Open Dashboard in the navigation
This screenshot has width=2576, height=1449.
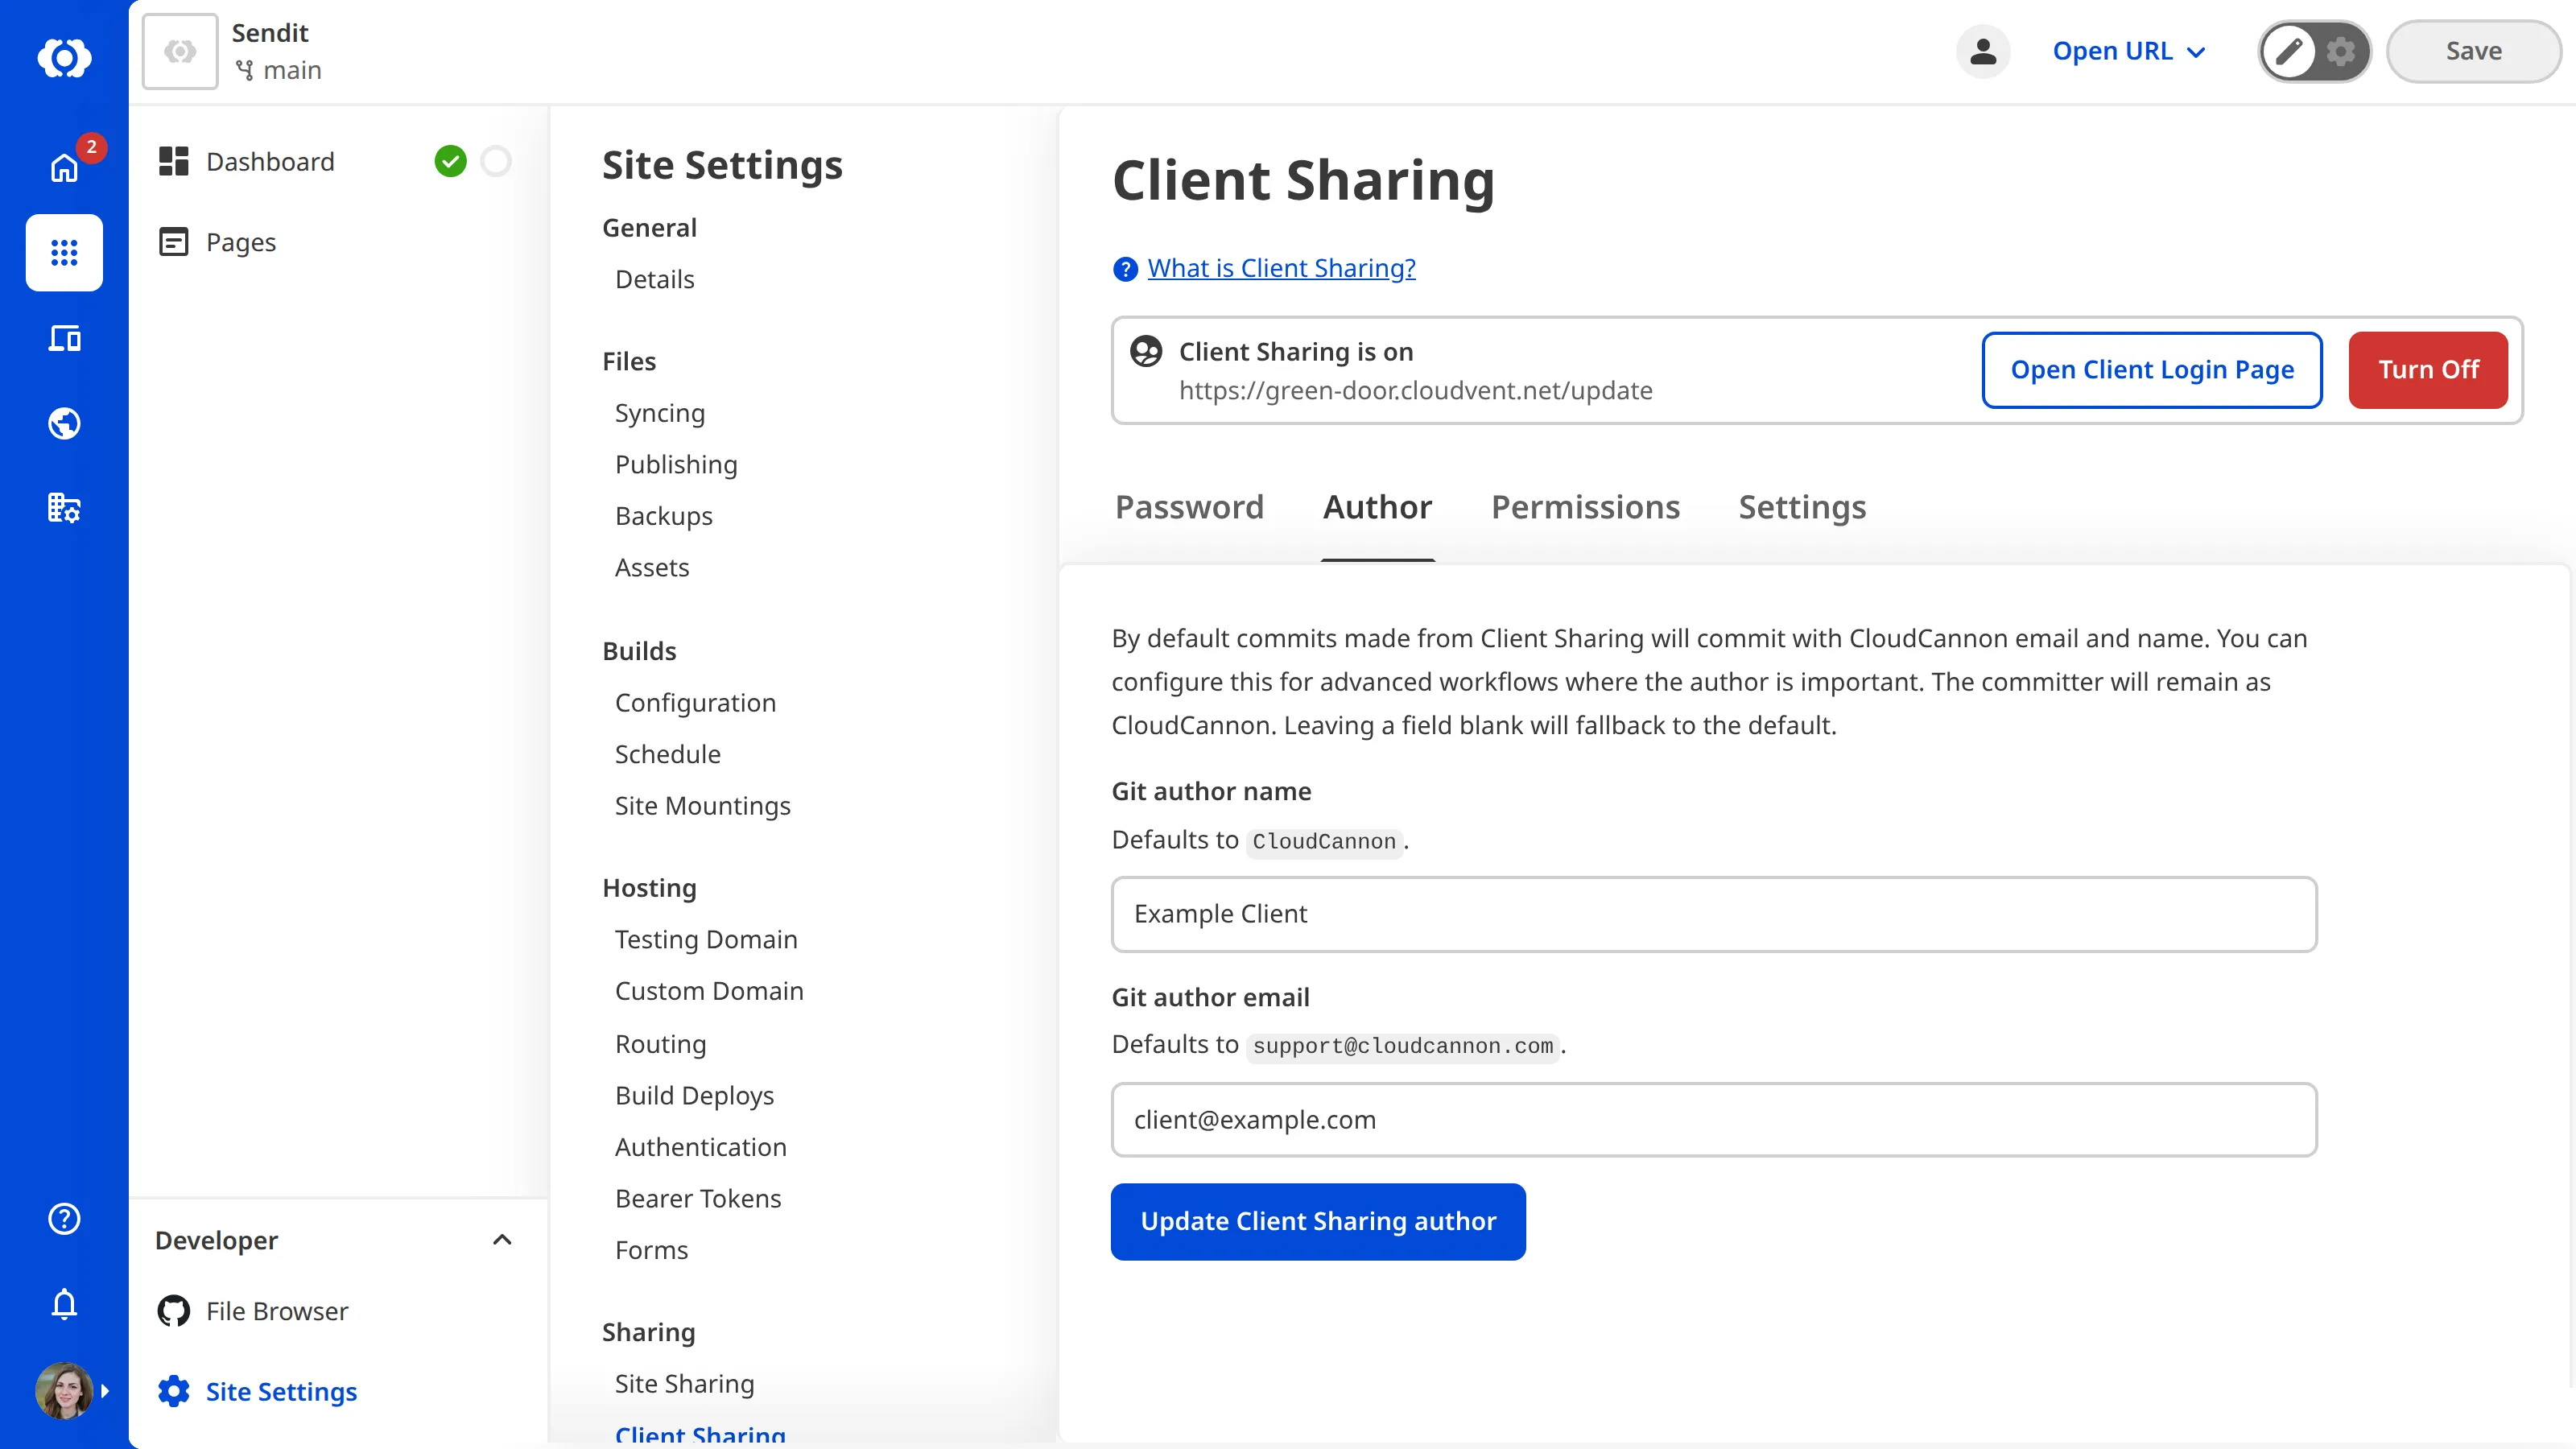[x=270, y=162]
